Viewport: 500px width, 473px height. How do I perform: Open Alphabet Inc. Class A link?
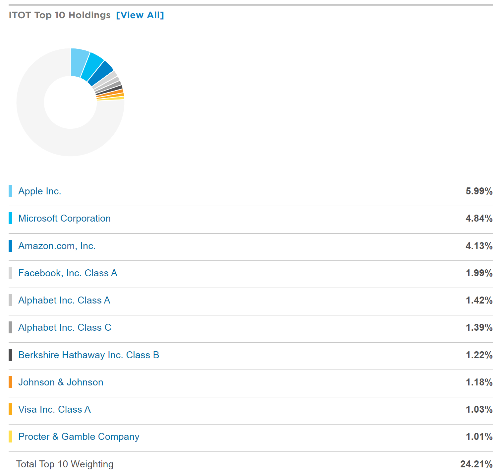point(64,300)
